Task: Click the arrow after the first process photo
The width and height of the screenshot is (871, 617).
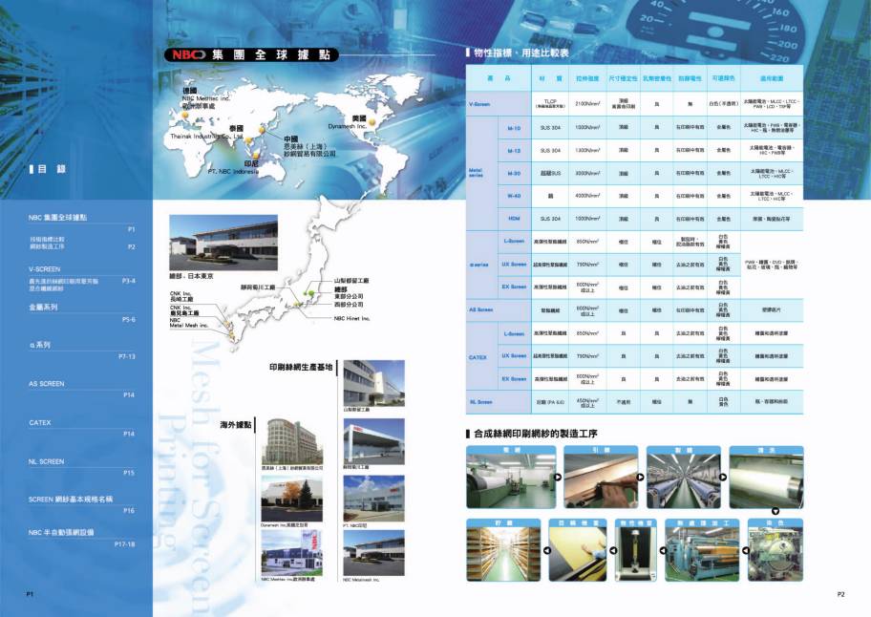Action: 557,477
